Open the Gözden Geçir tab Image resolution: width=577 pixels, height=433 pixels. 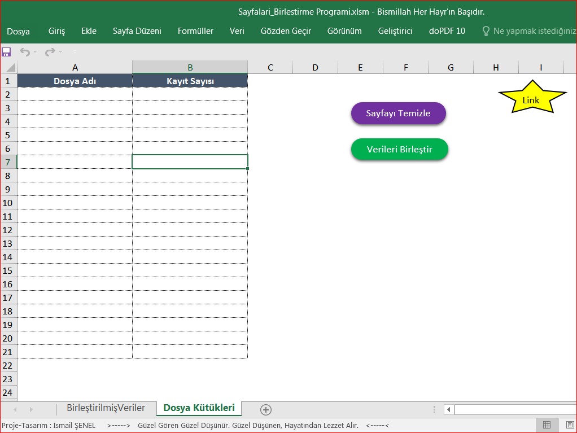pos(286,31)
